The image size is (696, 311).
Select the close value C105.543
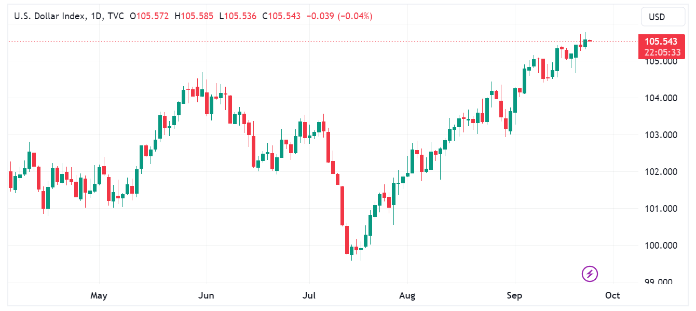[281, 16]
